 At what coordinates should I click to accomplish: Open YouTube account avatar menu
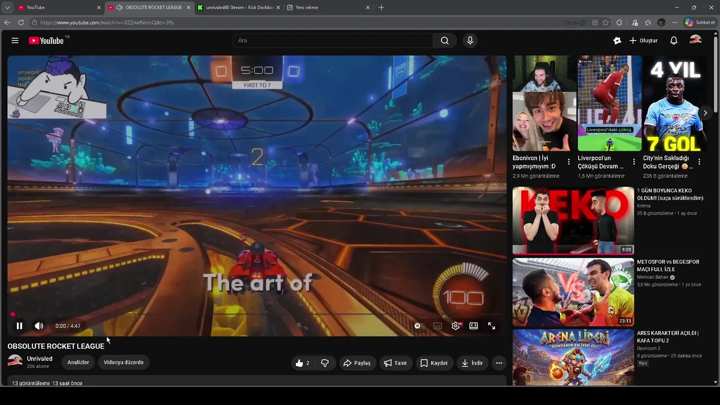696,40
